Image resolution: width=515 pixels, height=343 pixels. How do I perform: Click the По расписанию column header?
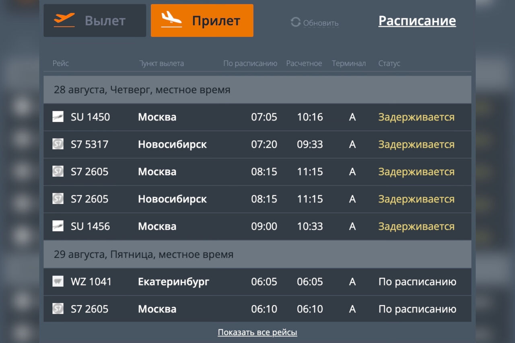(250, 64)
